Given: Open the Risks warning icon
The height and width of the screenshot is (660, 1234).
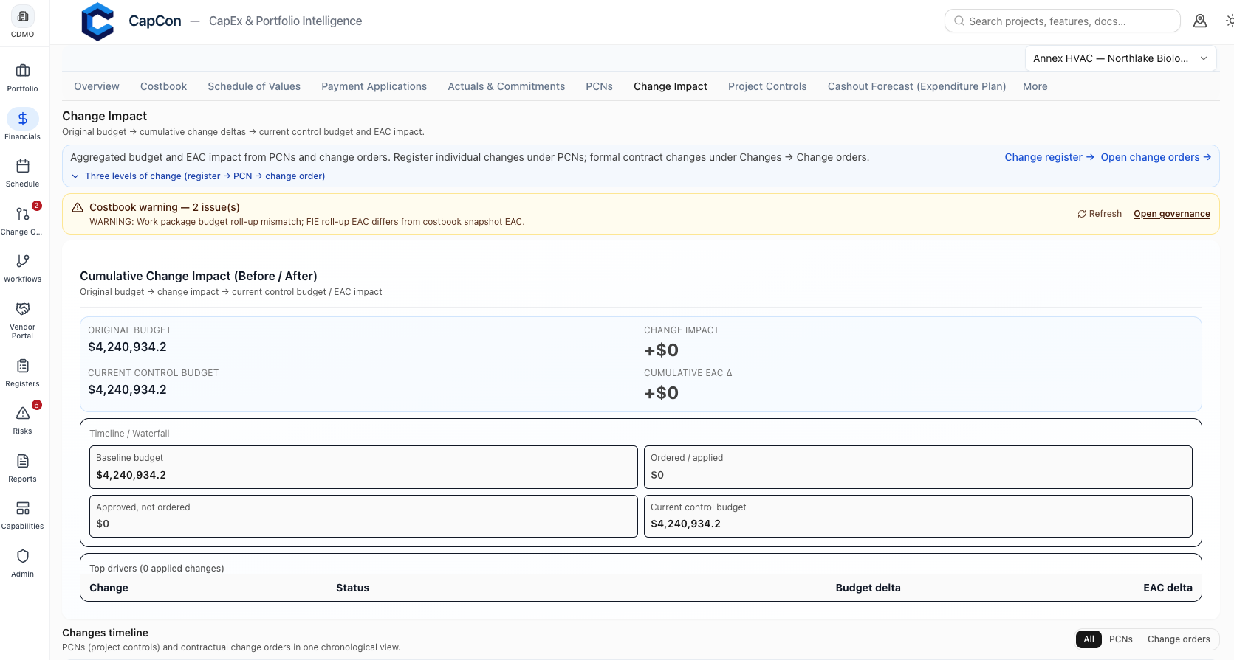Looking at the screenshot, I should click(x=23, y=413).
